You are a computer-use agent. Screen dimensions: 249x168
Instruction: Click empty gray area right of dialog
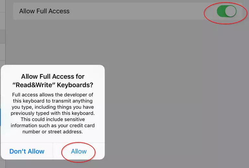175,111
